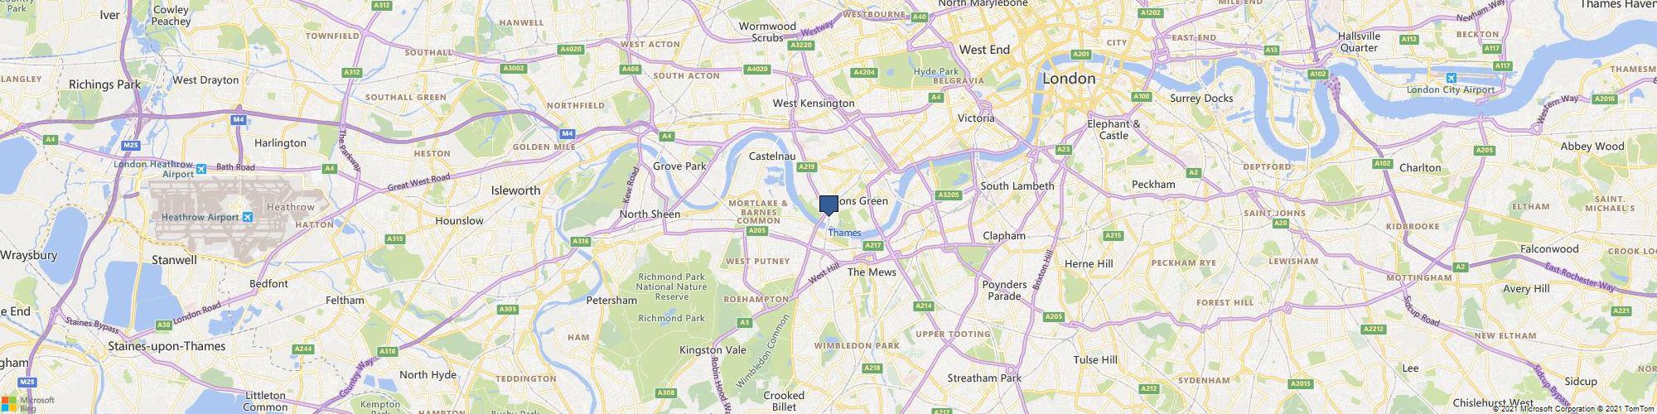The height and width of the screenshot is (414, 1657).
Task: Click the Thames river label
Action: point(844,233)
